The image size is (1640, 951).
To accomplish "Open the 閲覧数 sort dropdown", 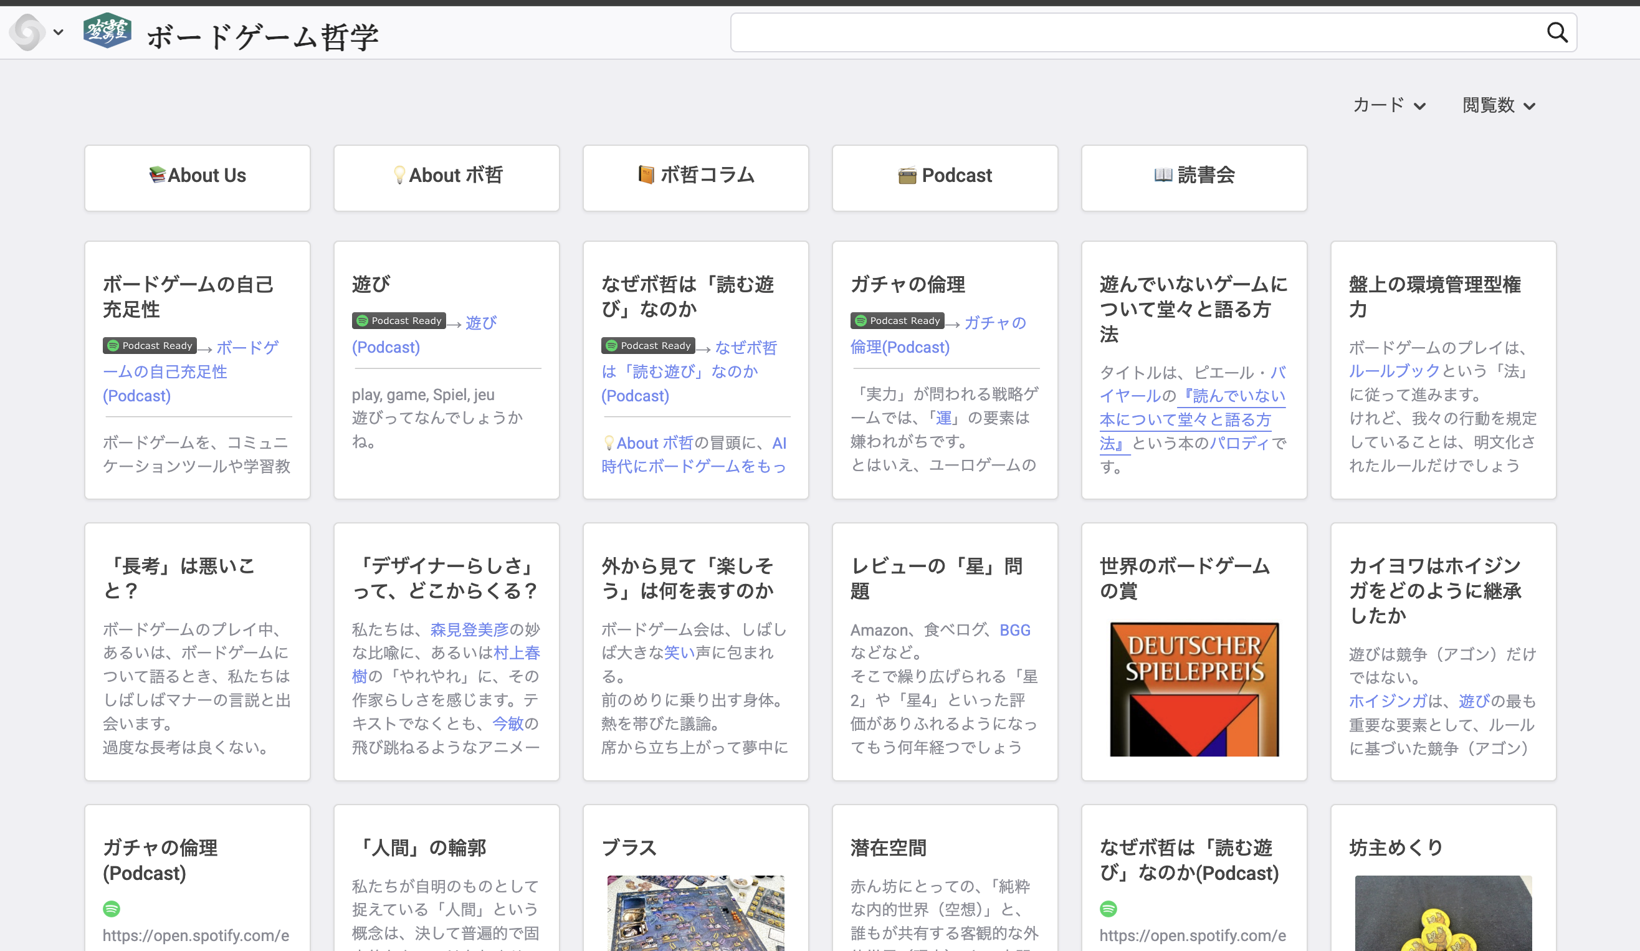I will point(1499,105).
